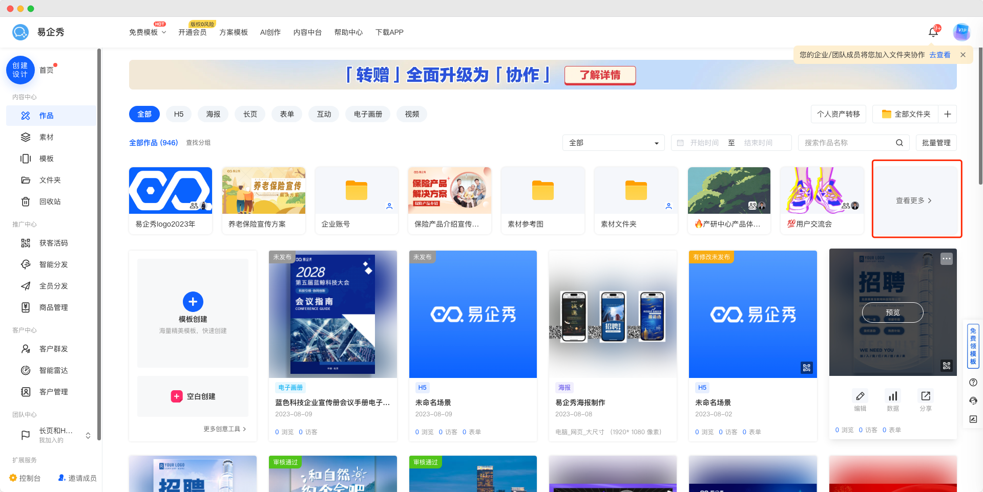Open the 全部文件夹 selector

(906, 114)
